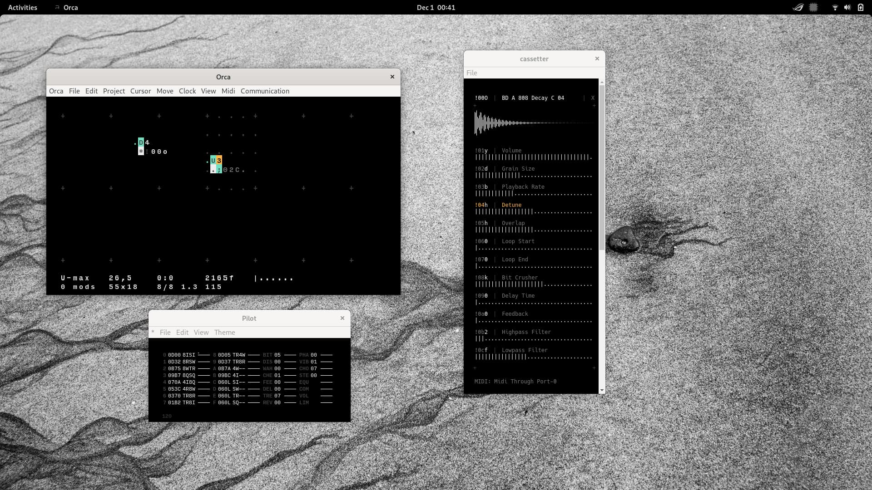This screenshot has height=490, width=872.
Task: Open the File menu in Pilot window
Action: pyautogui.click(x=165, y=332)
